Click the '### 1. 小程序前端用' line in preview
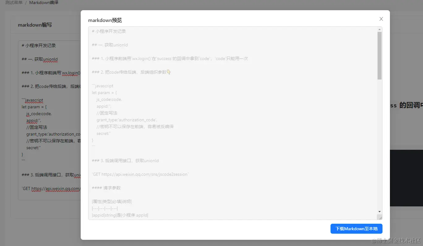 point(170,58)
